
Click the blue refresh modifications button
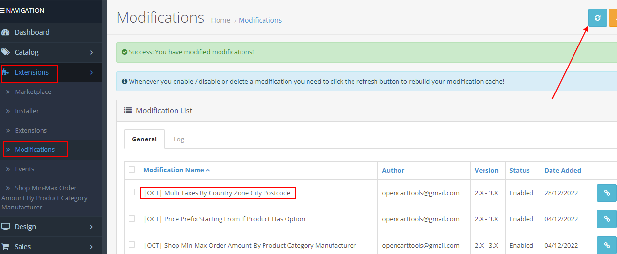pos(597,18)
